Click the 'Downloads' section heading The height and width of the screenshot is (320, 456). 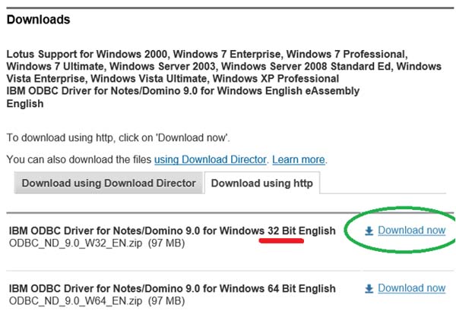tap(38, 20)
